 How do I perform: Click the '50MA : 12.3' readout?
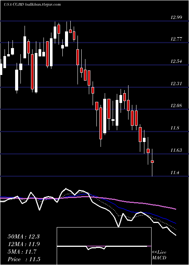pyautogui.click(x=23, y=237)
